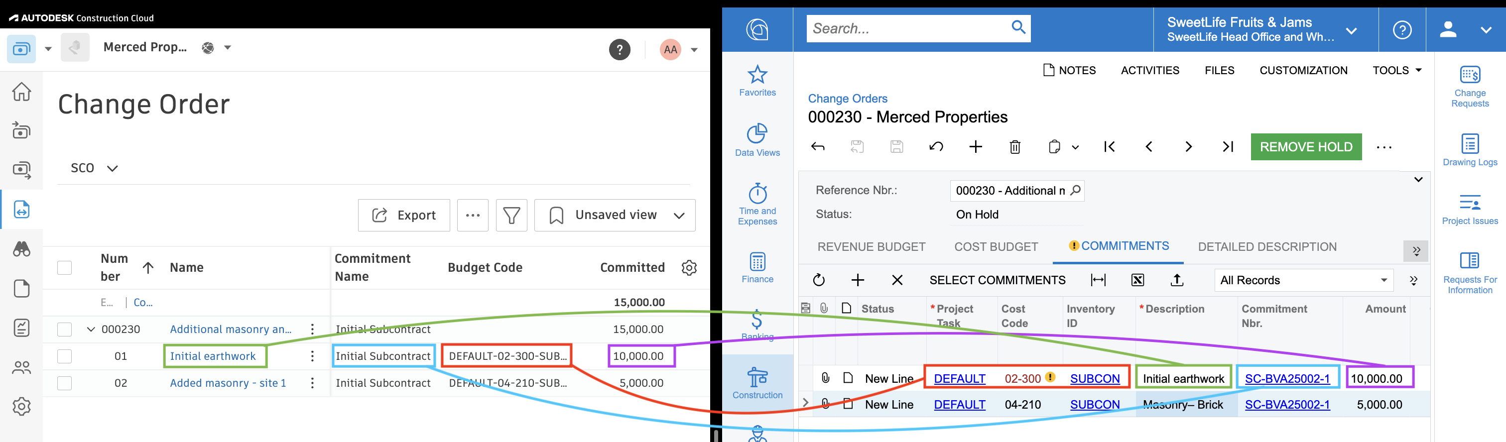Open Change Requests in right panel
The image size is (1506, 442).
(1470, 87)
